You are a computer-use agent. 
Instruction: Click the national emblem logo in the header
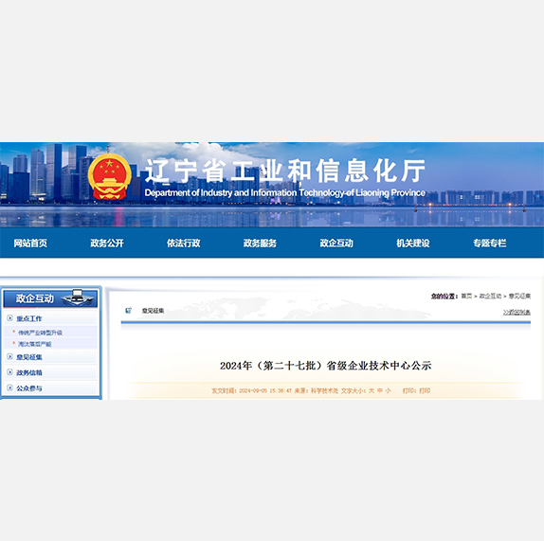(109, 176)
